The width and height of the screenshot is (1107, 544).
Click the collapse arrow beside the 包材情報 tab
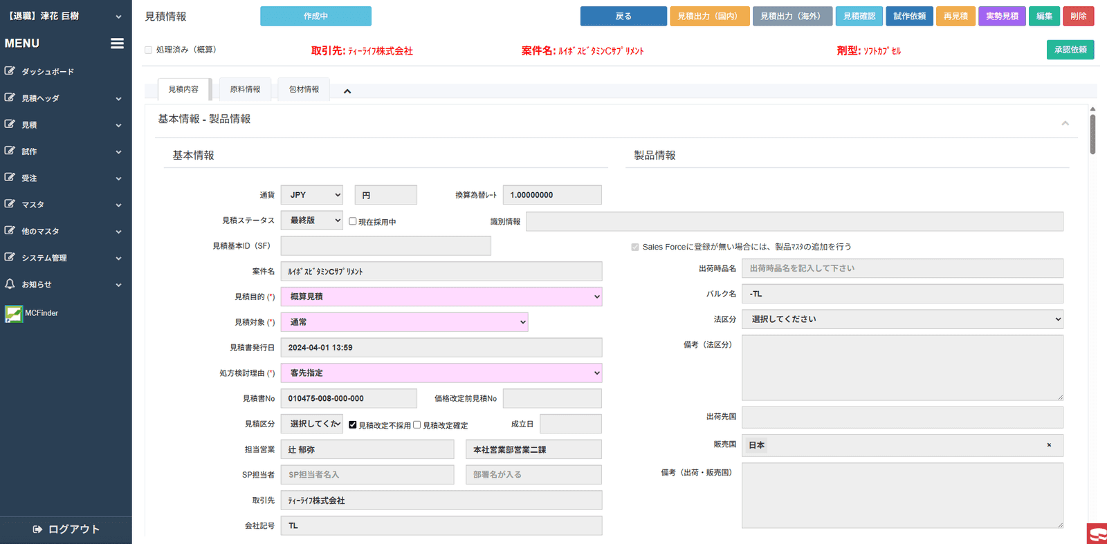[x=347, y=91]
